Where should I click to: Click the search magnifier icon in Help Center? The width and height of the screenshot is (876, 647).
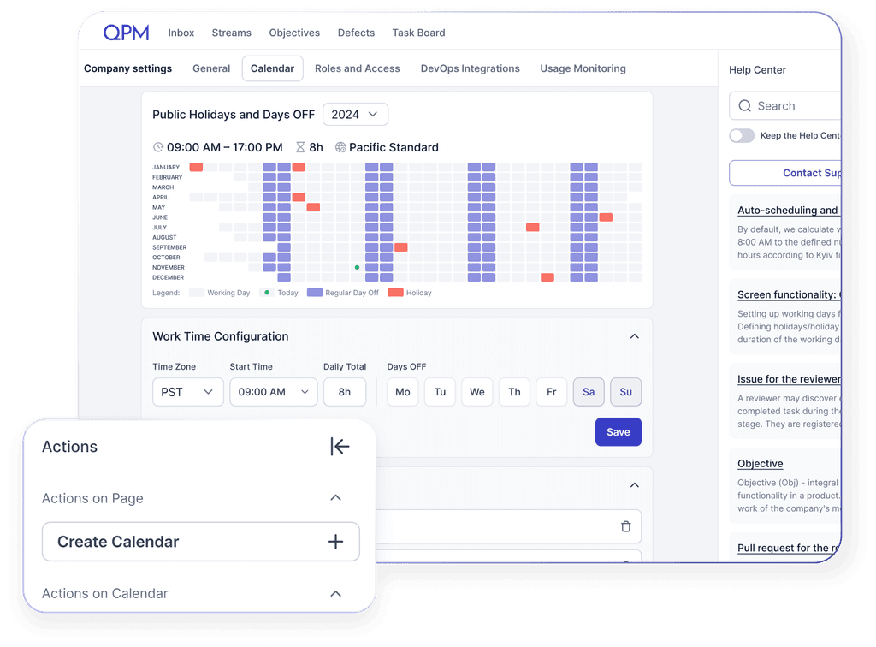pyautogui.click(x=743, y=106)
